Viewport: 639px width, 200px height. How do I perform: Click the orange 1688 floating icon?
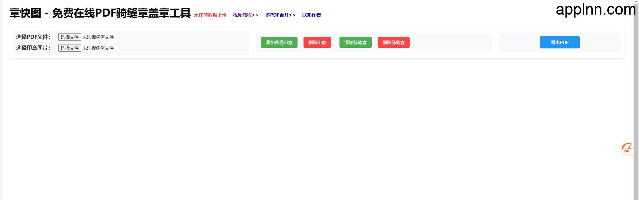pos(627,148)
